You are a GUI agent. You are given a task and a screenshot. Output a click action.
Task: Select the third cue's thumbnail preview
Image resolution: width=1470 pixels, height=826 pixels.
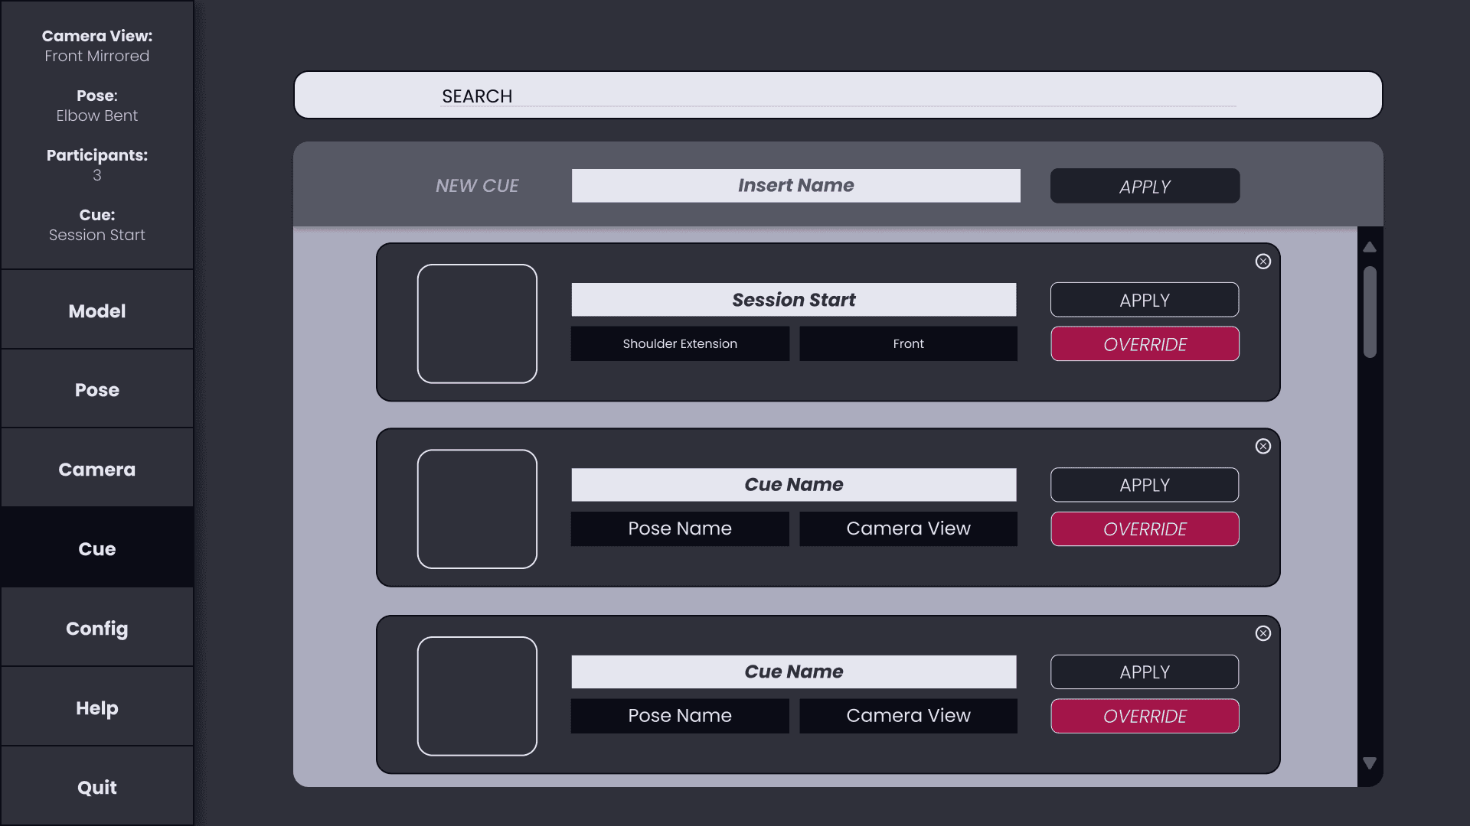click(x=477, y=696)
